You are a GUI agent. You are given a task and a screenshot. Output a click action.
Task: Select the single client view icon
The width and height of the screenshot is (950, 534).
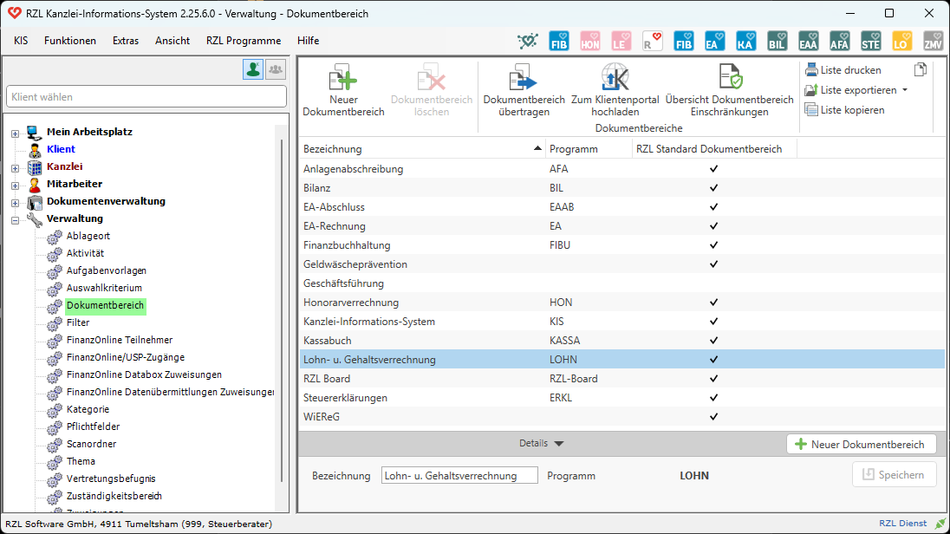pyautogui.click(x=253, y=69)
